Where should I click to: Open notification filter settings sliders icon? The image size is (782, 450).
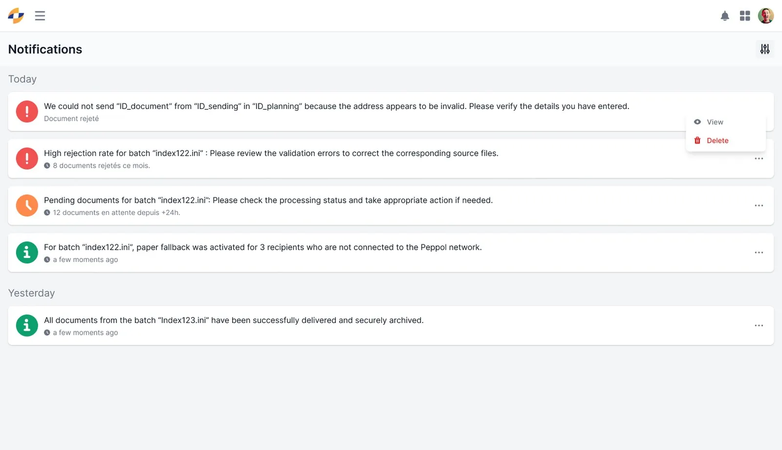click(x=765, y=49)
